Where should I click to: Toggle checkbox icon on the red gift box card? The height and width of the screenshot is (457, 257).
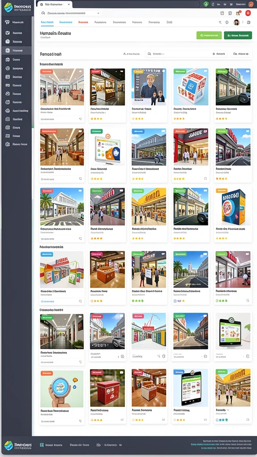pos(122,420)
